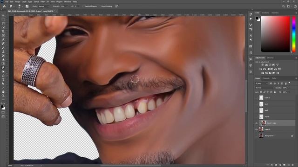Toggle lock transparent pixels
298x167 pixels.
(261, 92)
